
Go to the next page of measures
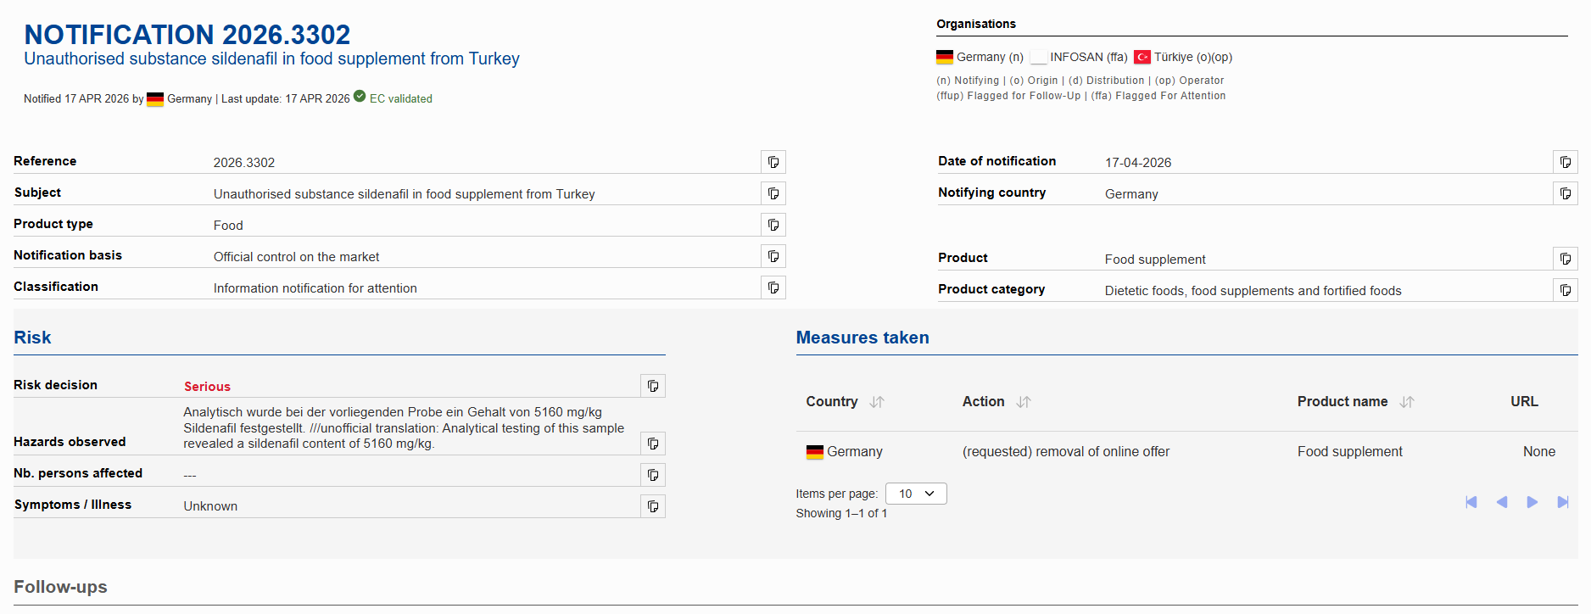point(1532,502)
